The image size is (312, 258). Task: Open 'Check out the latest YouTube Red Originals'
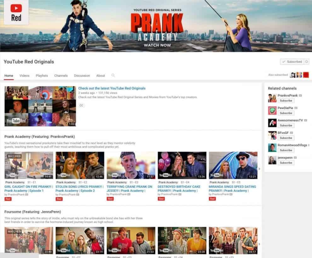pyautogui.click(x=112, y=88)
